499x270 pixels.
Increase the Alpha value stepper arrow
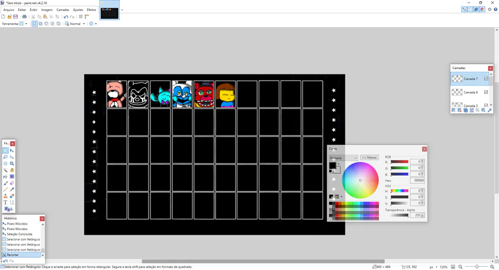pos(422,215)
